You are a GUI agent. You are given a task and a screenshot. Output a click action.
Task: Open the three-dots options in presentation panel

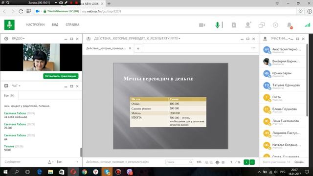(x=253, y=48)
